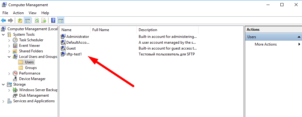
Task: Click the Computer Management title bar icon
Action: tap(4, 5)
